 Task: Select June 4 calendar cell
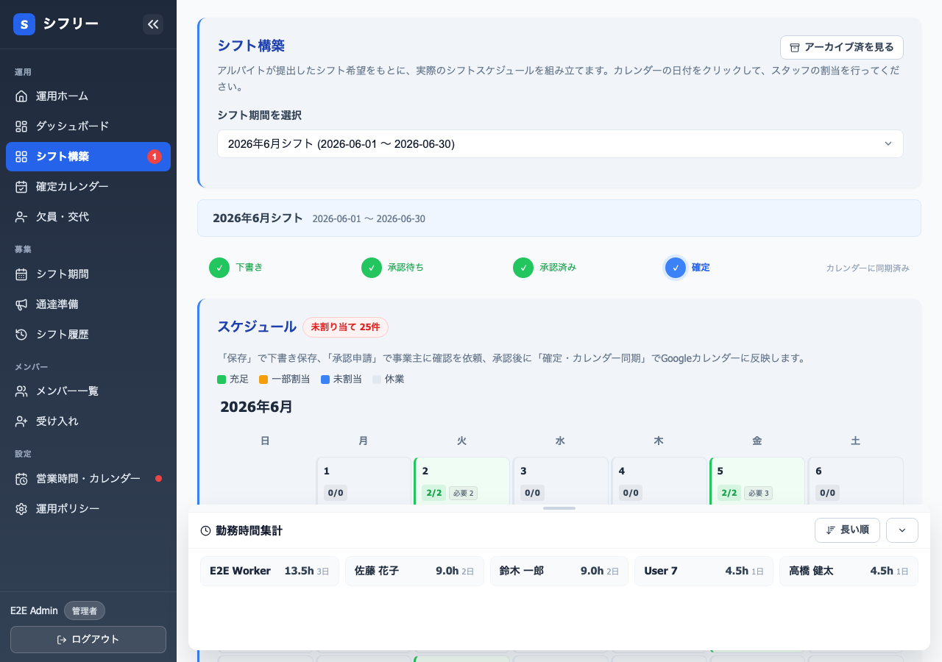tap(659, 481)
